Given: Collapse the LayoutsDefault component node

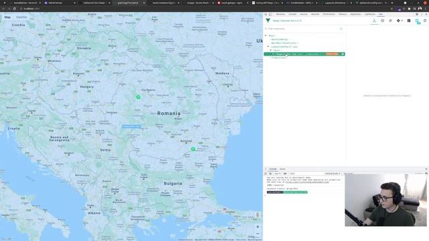Looking at the screenshot, I should click(268, 47).
